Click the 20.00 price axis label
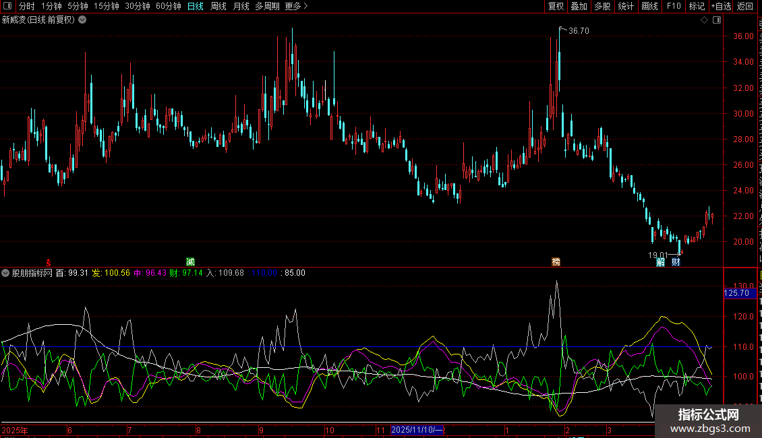Image resolution: width=762 pixels, height=438 pixels. (744, 241)
